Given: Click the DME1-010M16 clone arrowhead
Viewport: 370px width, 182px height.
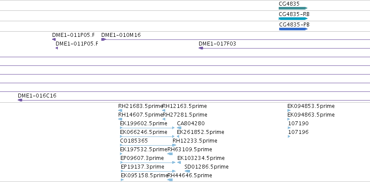Looking at the screenshot, I should click(103, 39).
